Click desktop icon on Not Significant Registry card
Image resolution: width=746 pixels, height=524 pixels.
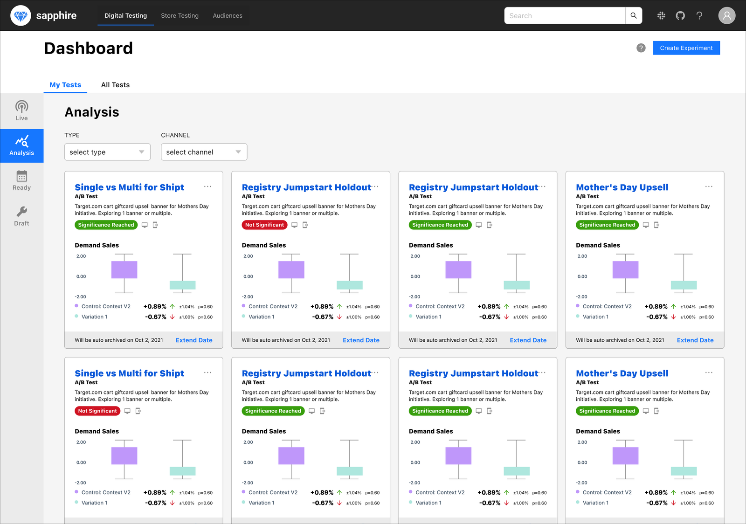pyautogui.click(x=294, y=225)
